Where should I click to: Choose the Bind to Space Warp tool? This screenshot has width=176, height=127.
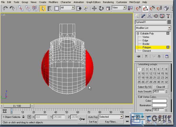click(35, 9)
